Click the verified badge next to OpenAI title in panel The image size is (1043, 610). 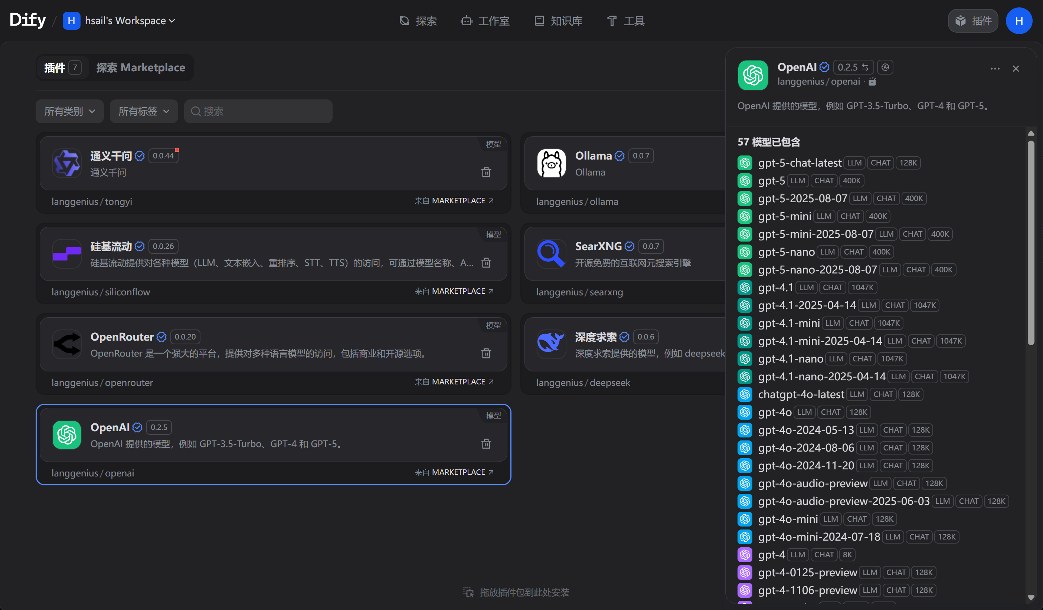824,67
